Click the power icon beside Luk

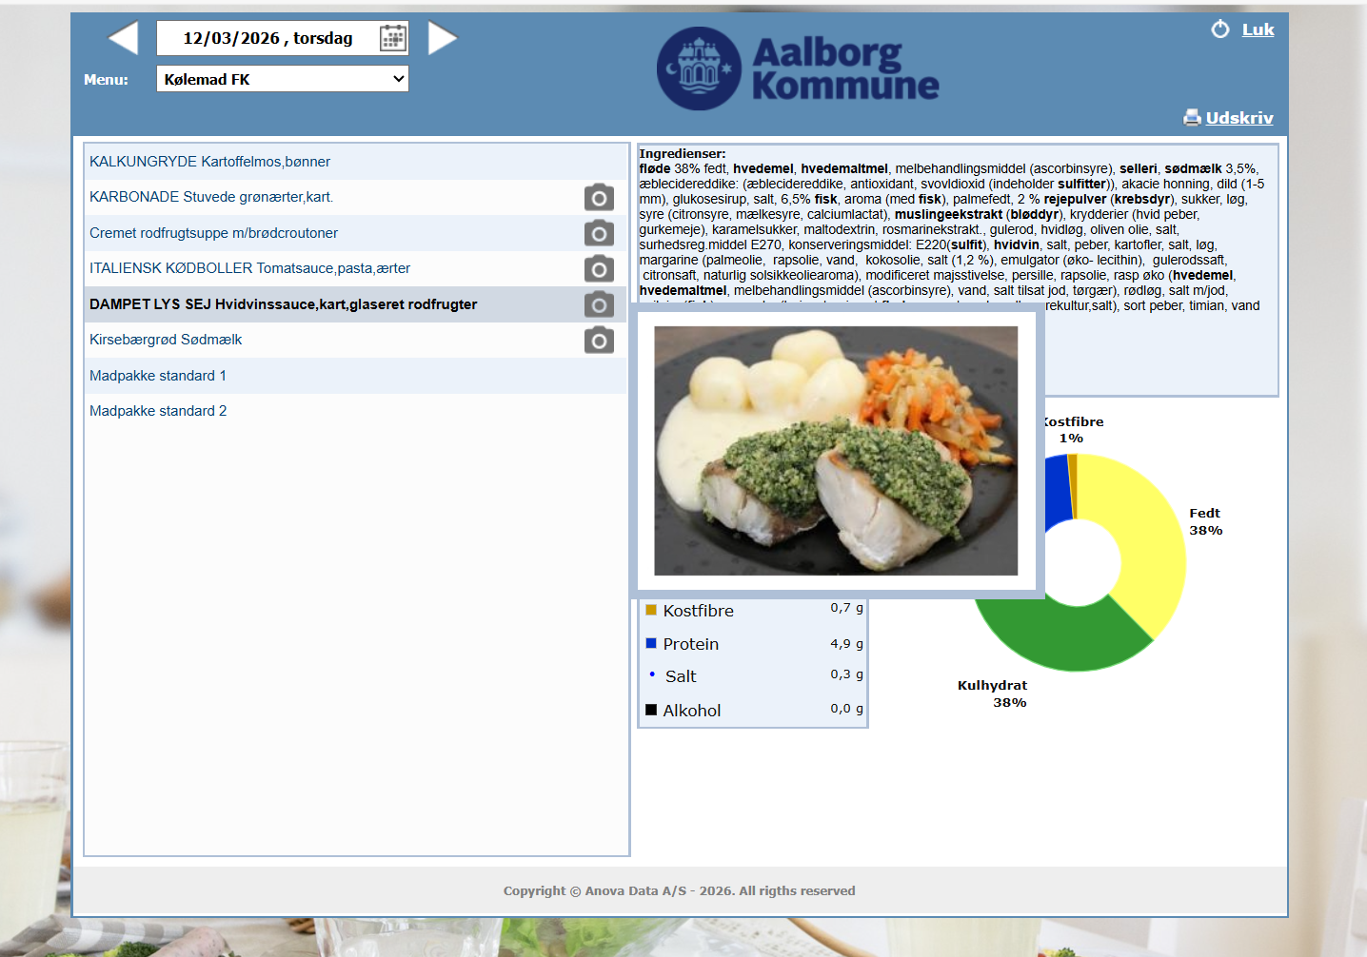(x=1219, y=29)
